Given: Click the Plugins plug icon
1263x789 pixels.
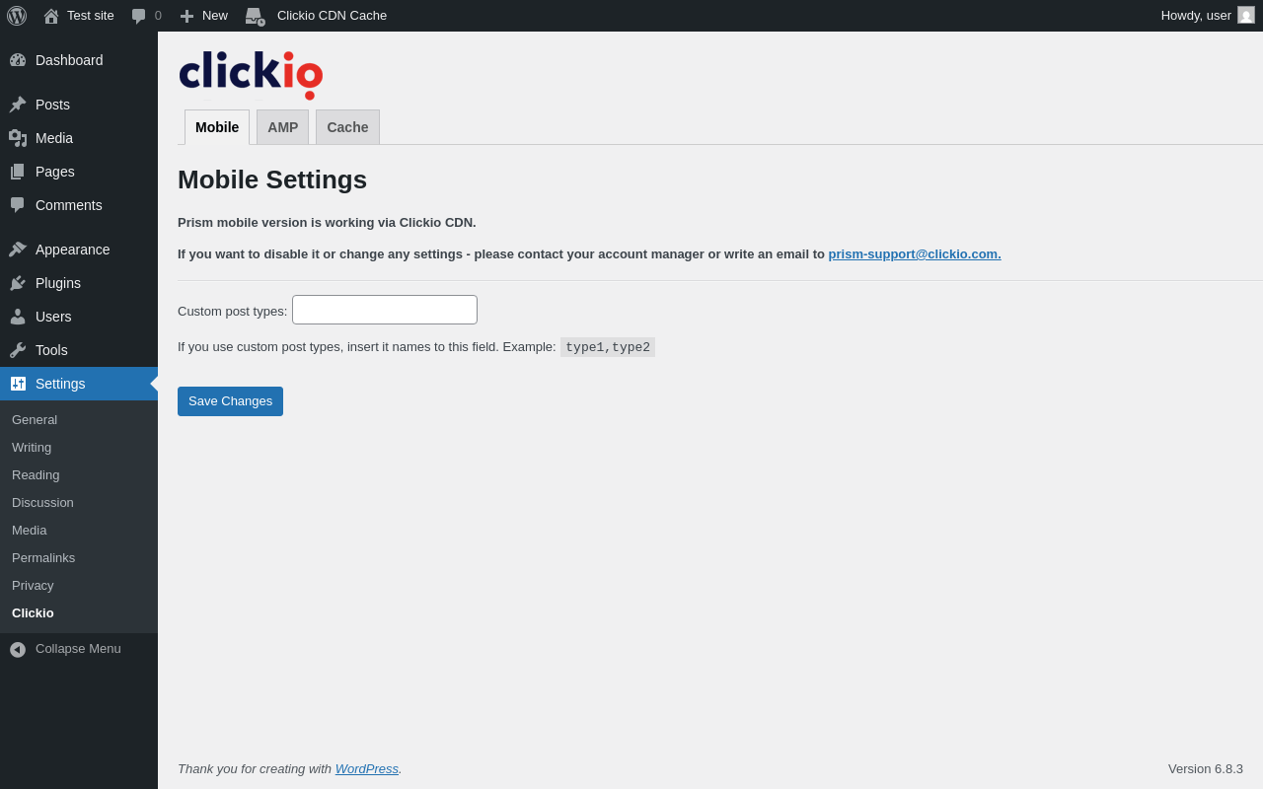Looking at the screenshot, I should (18, 283).
